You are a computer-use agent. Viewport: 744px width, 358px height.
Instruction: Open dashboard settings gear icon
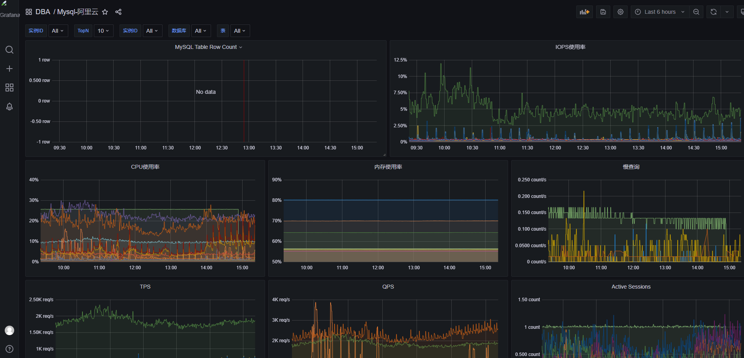(x=621, y=12)
